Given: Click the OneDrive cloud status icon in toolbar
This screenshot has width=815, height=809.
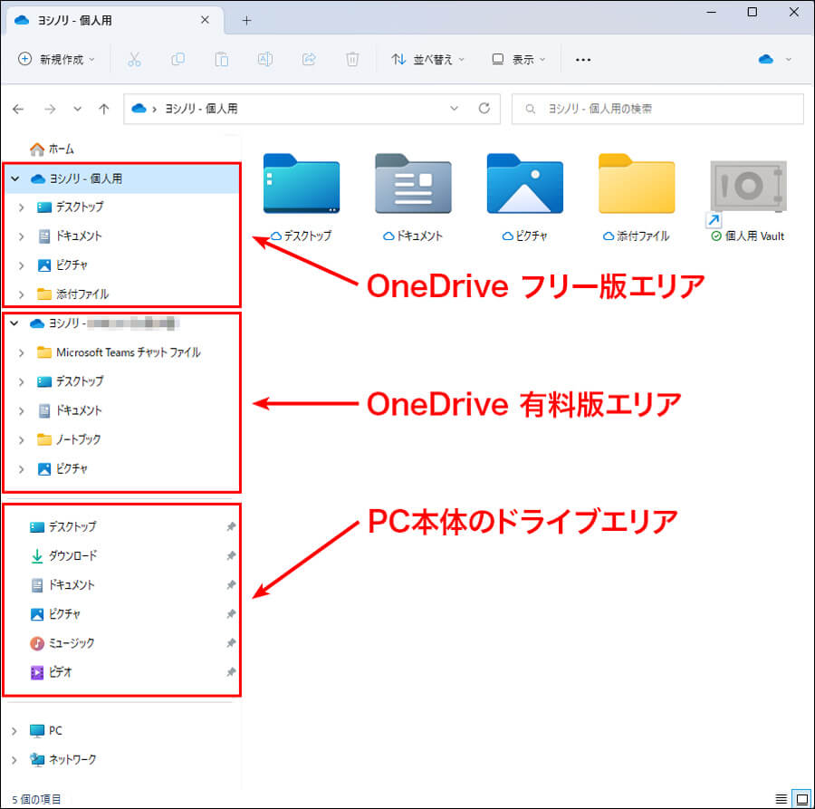Looking at the screenshot, I should 765,60.
